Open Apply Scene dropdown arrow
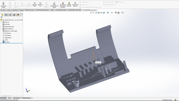The width and height of the screenshot is (179, 101). (x=120, y=13)
